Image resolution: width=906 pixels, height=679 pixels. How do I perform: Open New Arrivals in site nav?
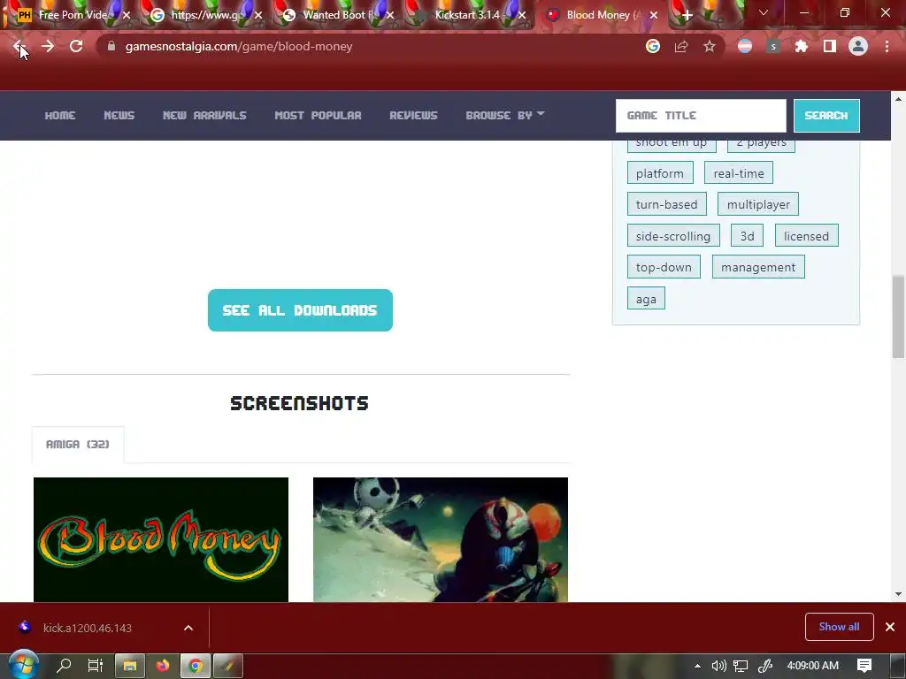click(204, 116)
